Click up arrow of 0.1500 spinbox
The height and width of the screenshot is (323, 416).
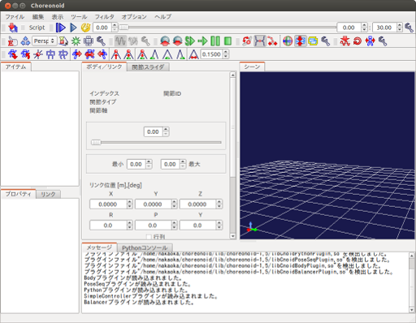click(x=225, y=52)
